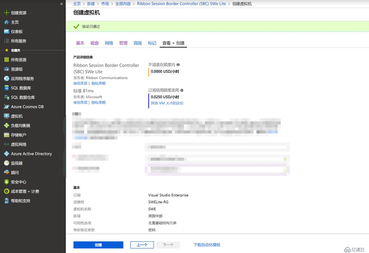The image size is (369, 253).
Task: Open Ribbon Communications 使用条款 link
Action: 80,83
